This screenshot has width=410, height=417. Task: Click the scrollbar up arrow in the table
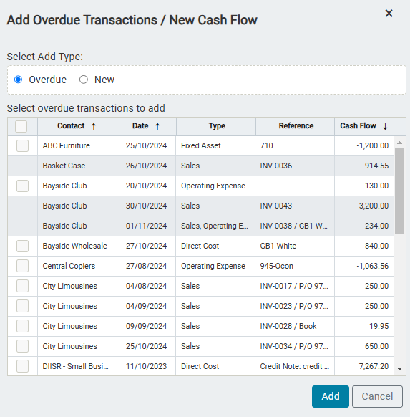(x=399, y=143)
